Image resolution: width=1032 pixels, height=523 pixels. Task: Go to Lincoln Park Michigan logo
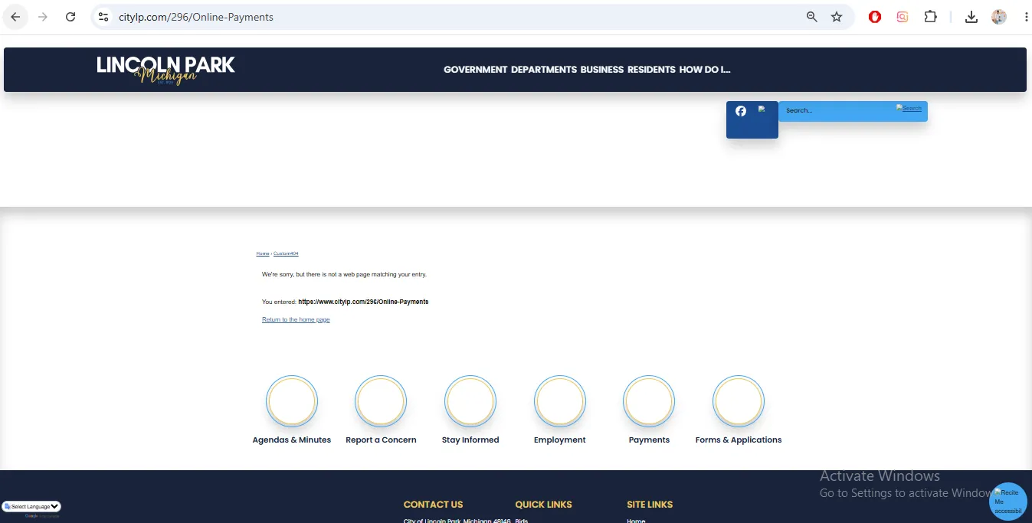point(165,70)
